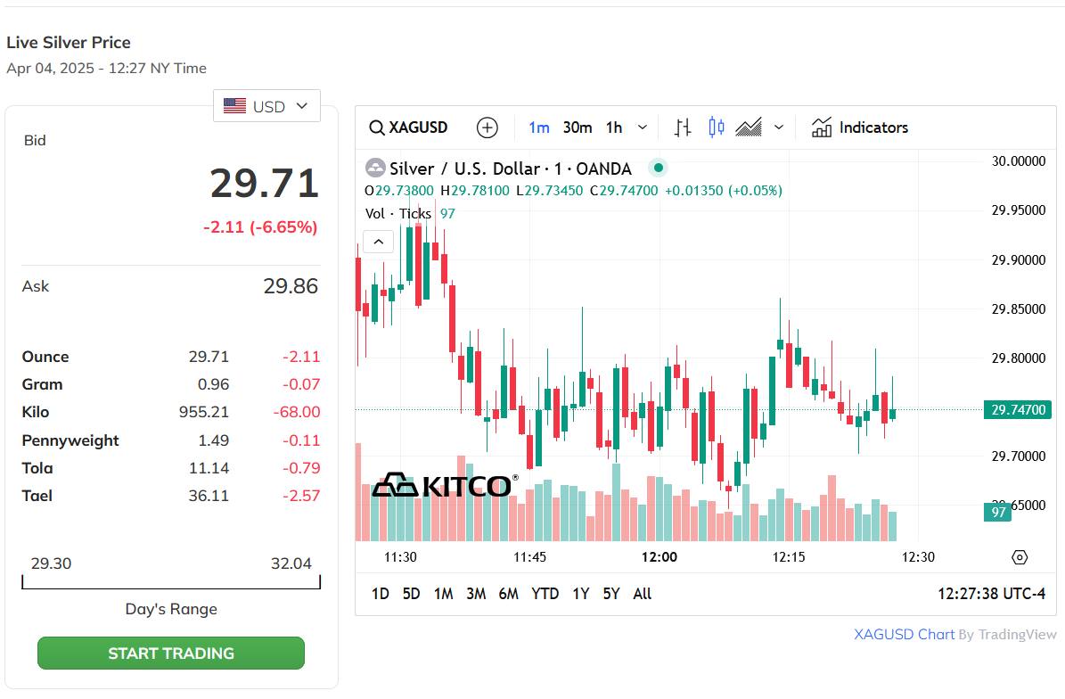1065x699 pixels.
Task: Click the Pennyweight row label
Action: pyautogui.click(x=70, y=440)
